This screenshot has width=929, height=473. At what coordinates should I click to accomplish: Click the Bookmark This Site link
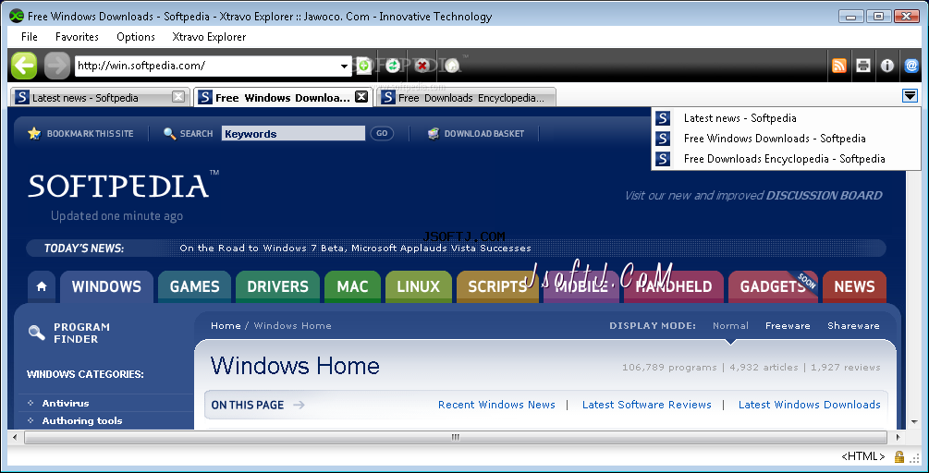(x=90, y=134)
